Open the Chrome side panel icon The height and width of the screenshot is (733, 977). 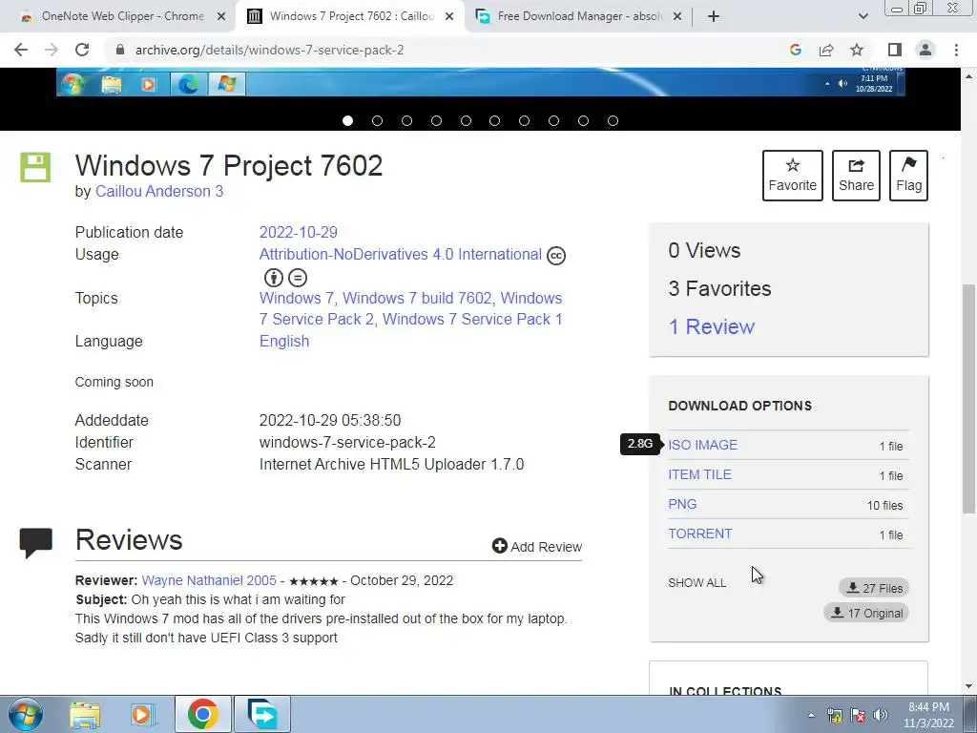pyautogui.click(x=895, y=50)
